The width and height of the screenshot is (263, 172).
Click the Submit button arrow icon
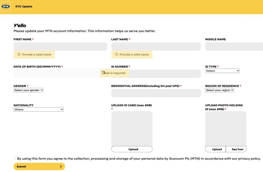[61, 167]
